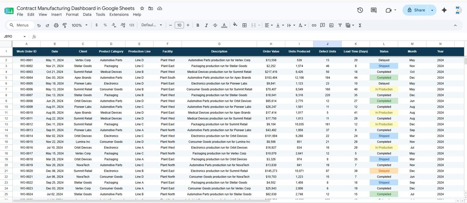Viewport: 467px width, 203px height.
Task: Decrease decimal places
Action: tap(114, 25)
